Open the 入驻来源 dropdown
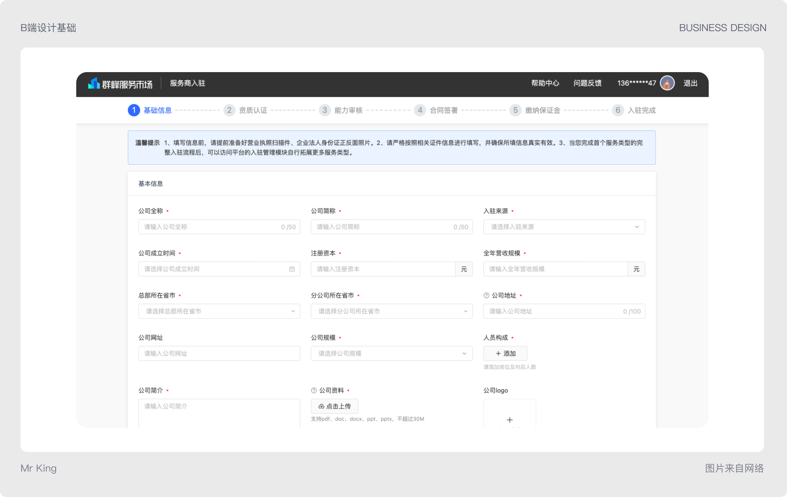The width and height of the screenshot is (787, 497). 564,227
